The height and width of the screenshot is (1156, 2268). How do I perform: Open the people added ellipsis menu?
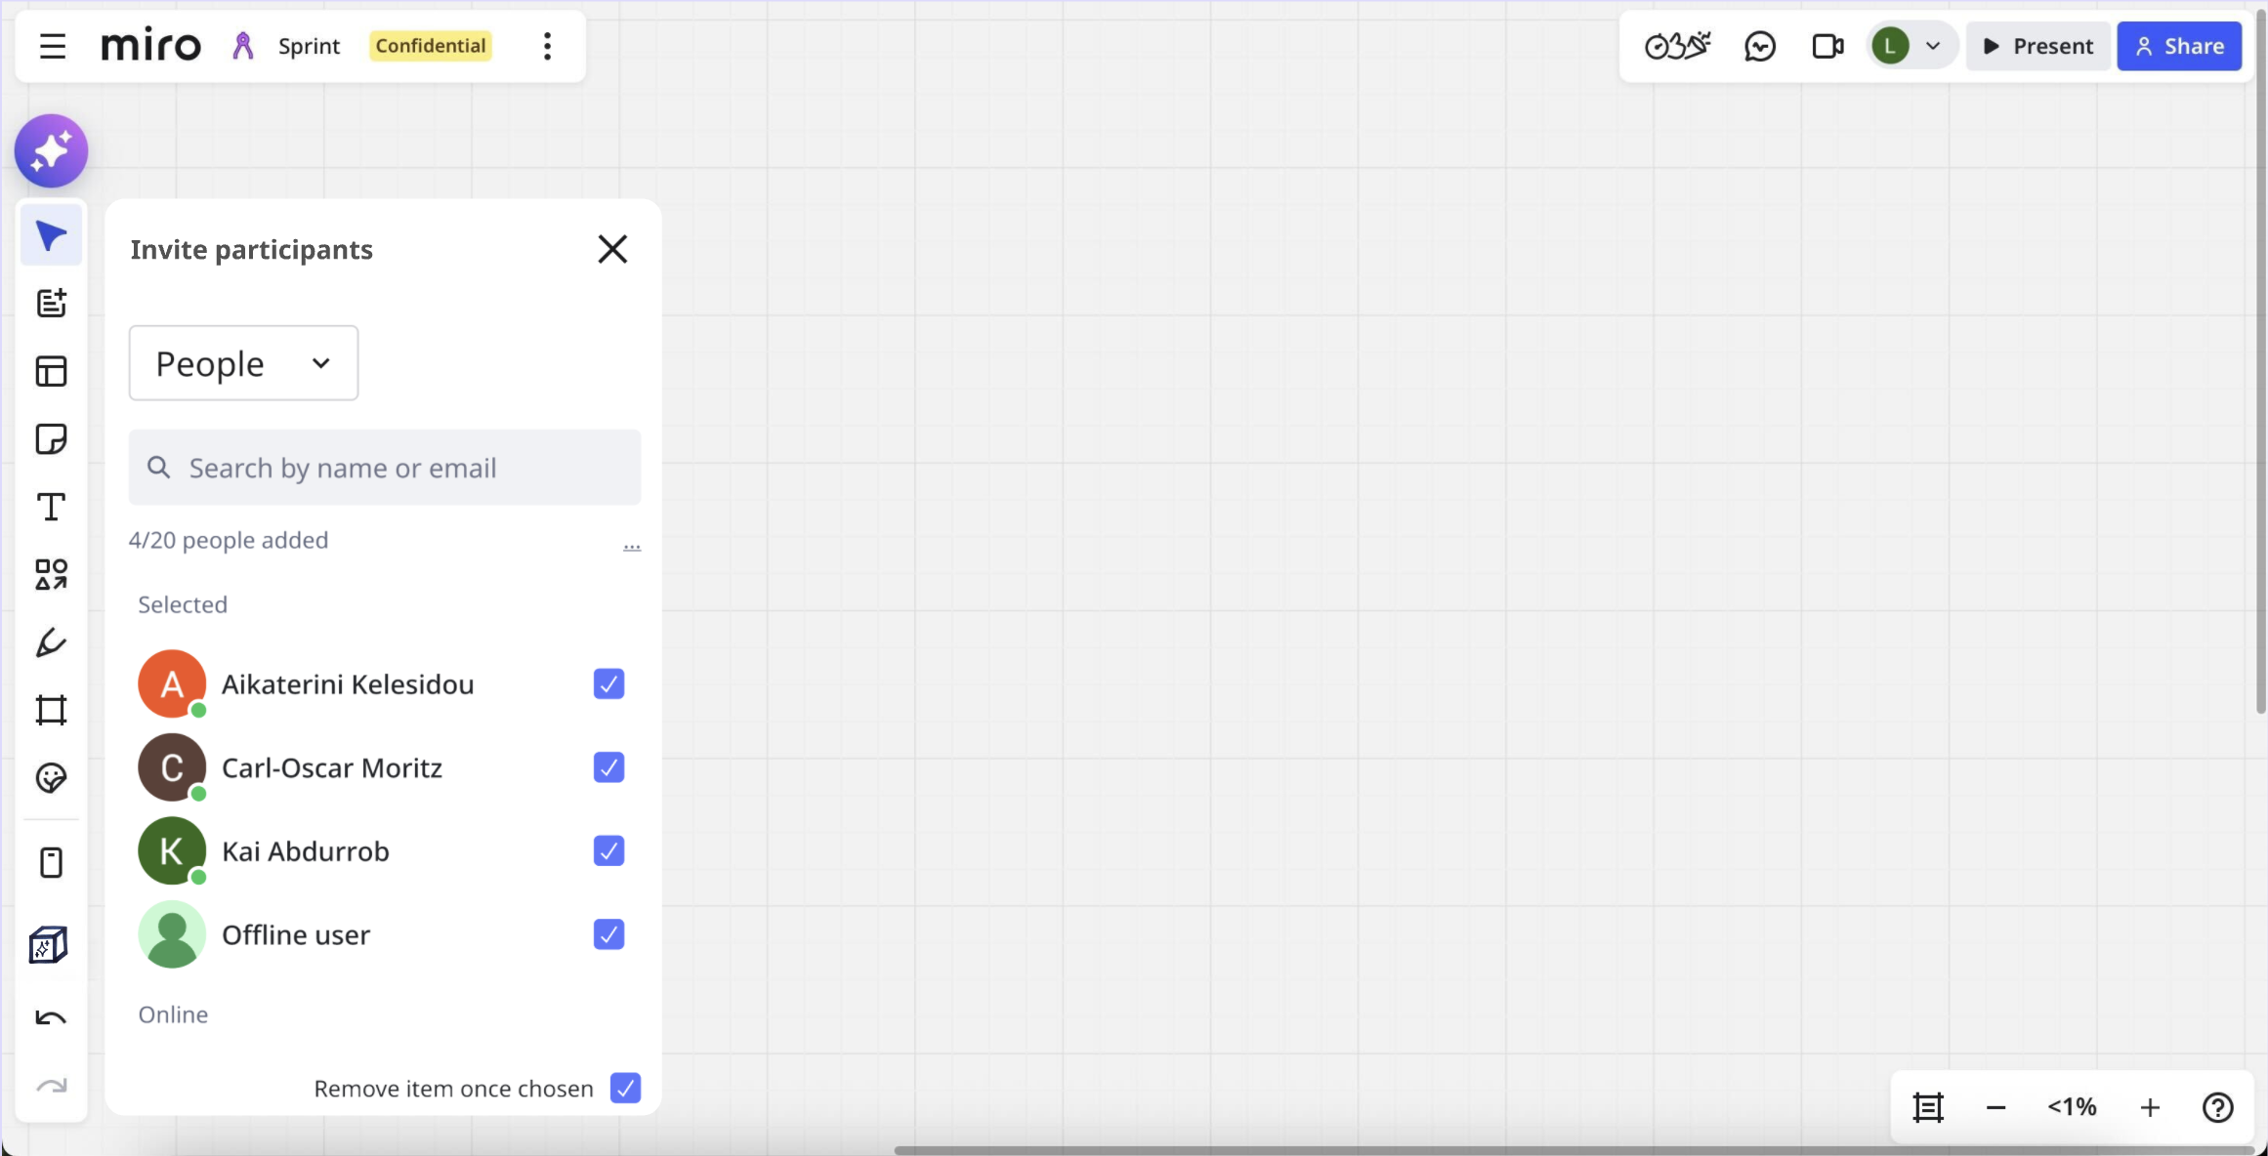pos(632,545)
